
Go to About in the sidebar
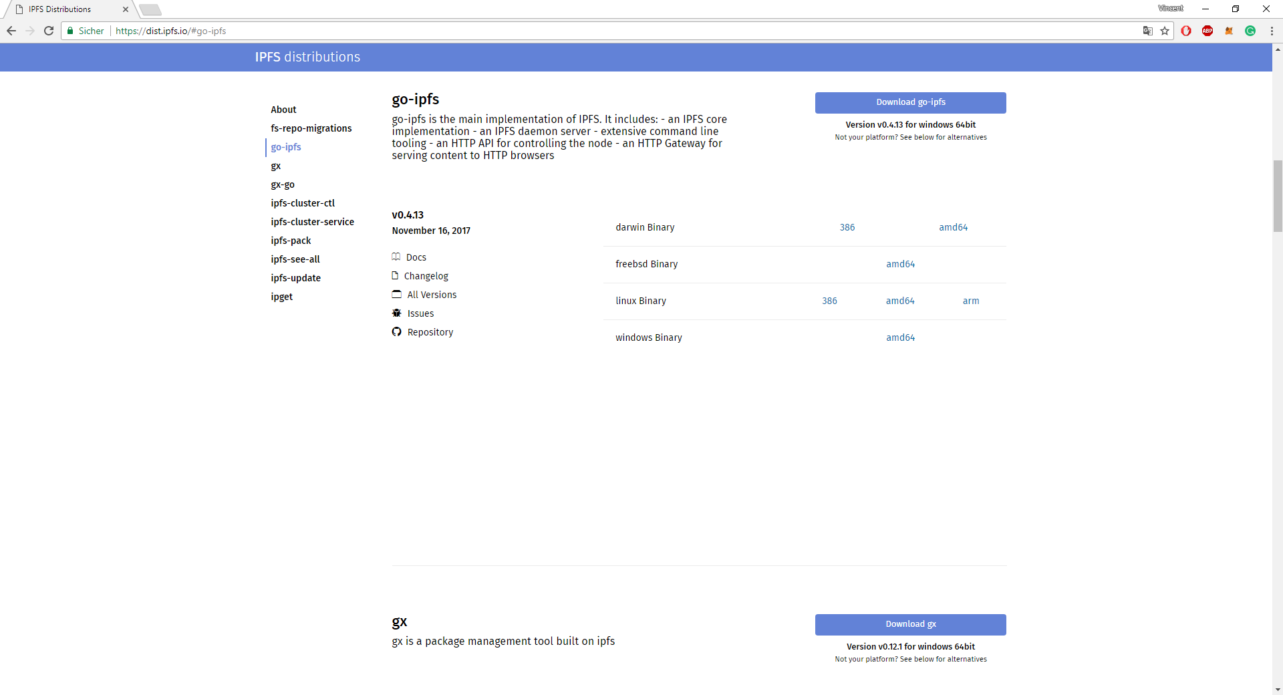(283, 110)
